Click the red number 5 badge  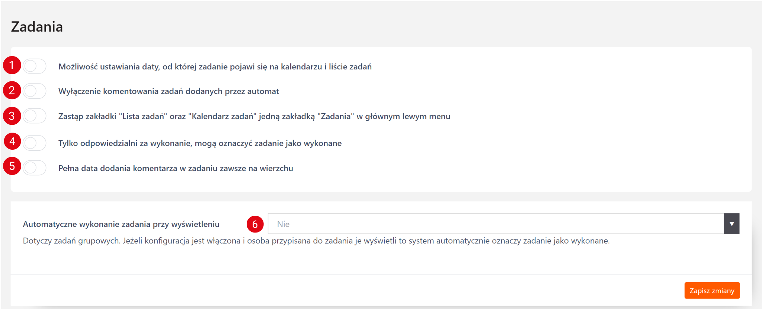point(12,166)
